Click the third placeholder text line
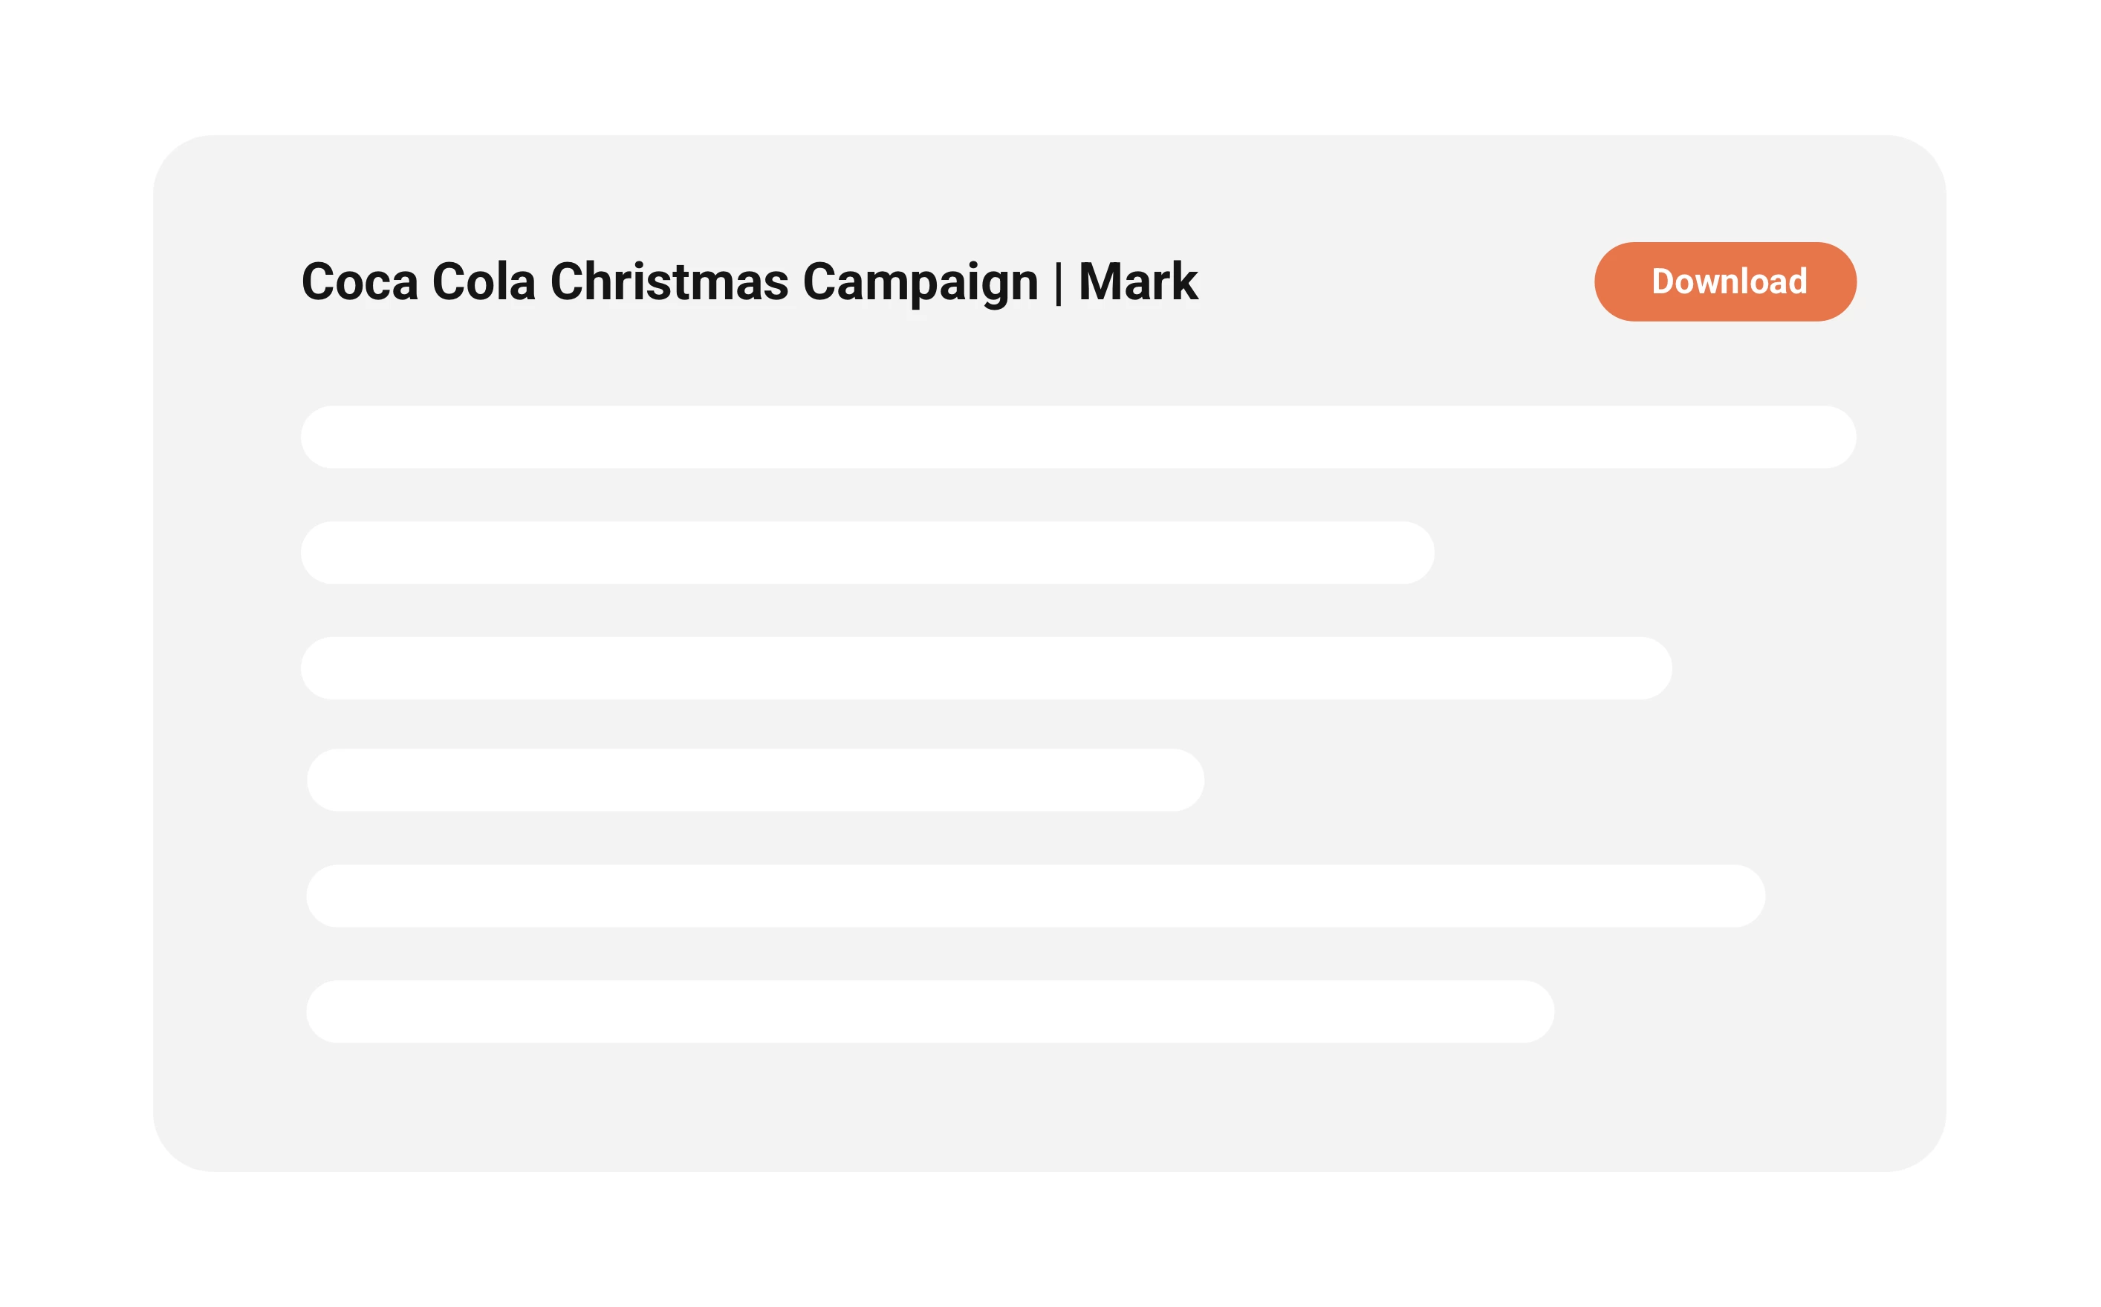This screenshot has width=2101, height=1307. click(986, 668)
